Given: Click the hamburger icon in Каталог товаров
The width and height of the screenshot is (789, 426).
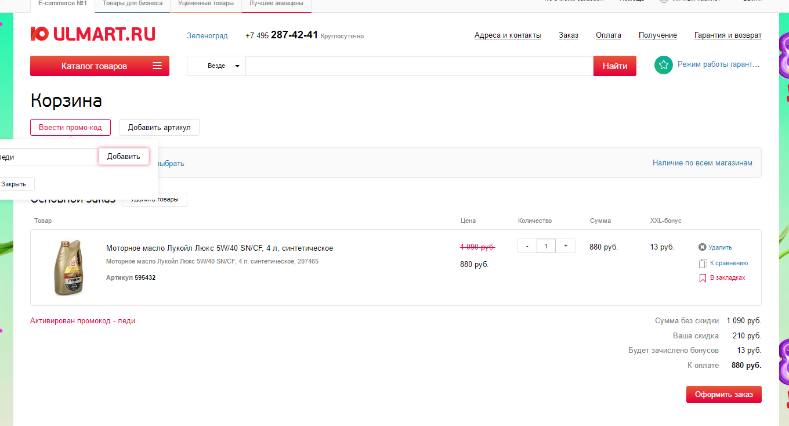Looking at the screenshot, I should 157,66.
